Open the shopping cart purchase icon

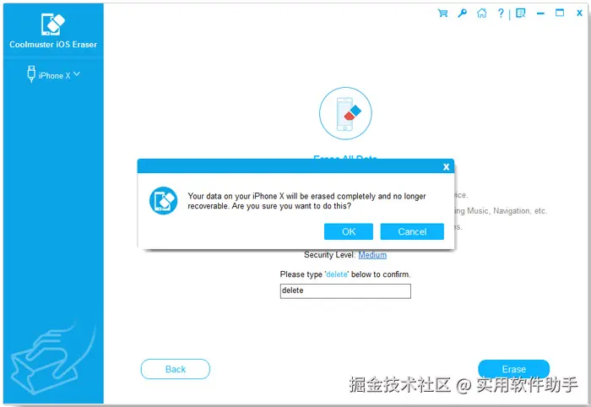[x=442, y=14]
